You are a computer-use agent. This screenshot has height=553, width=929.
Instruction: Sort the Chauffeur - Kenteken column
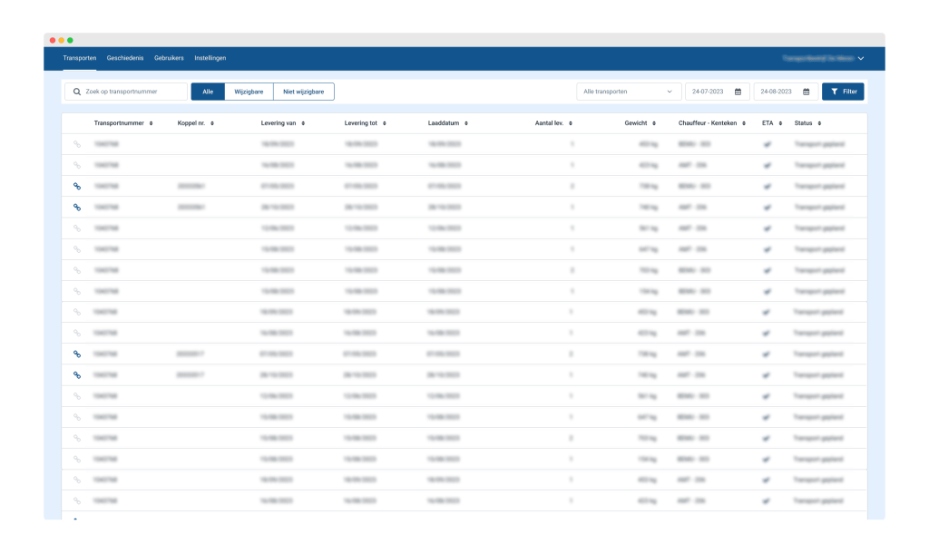[x=744, y=123]
